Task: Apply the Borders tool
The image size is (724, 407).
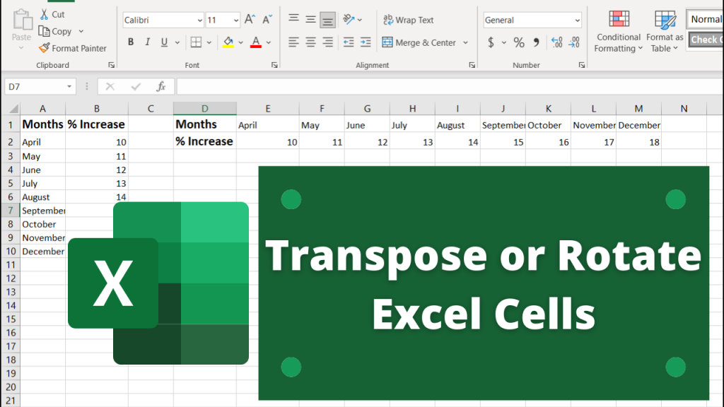Action: coord(196,42)
